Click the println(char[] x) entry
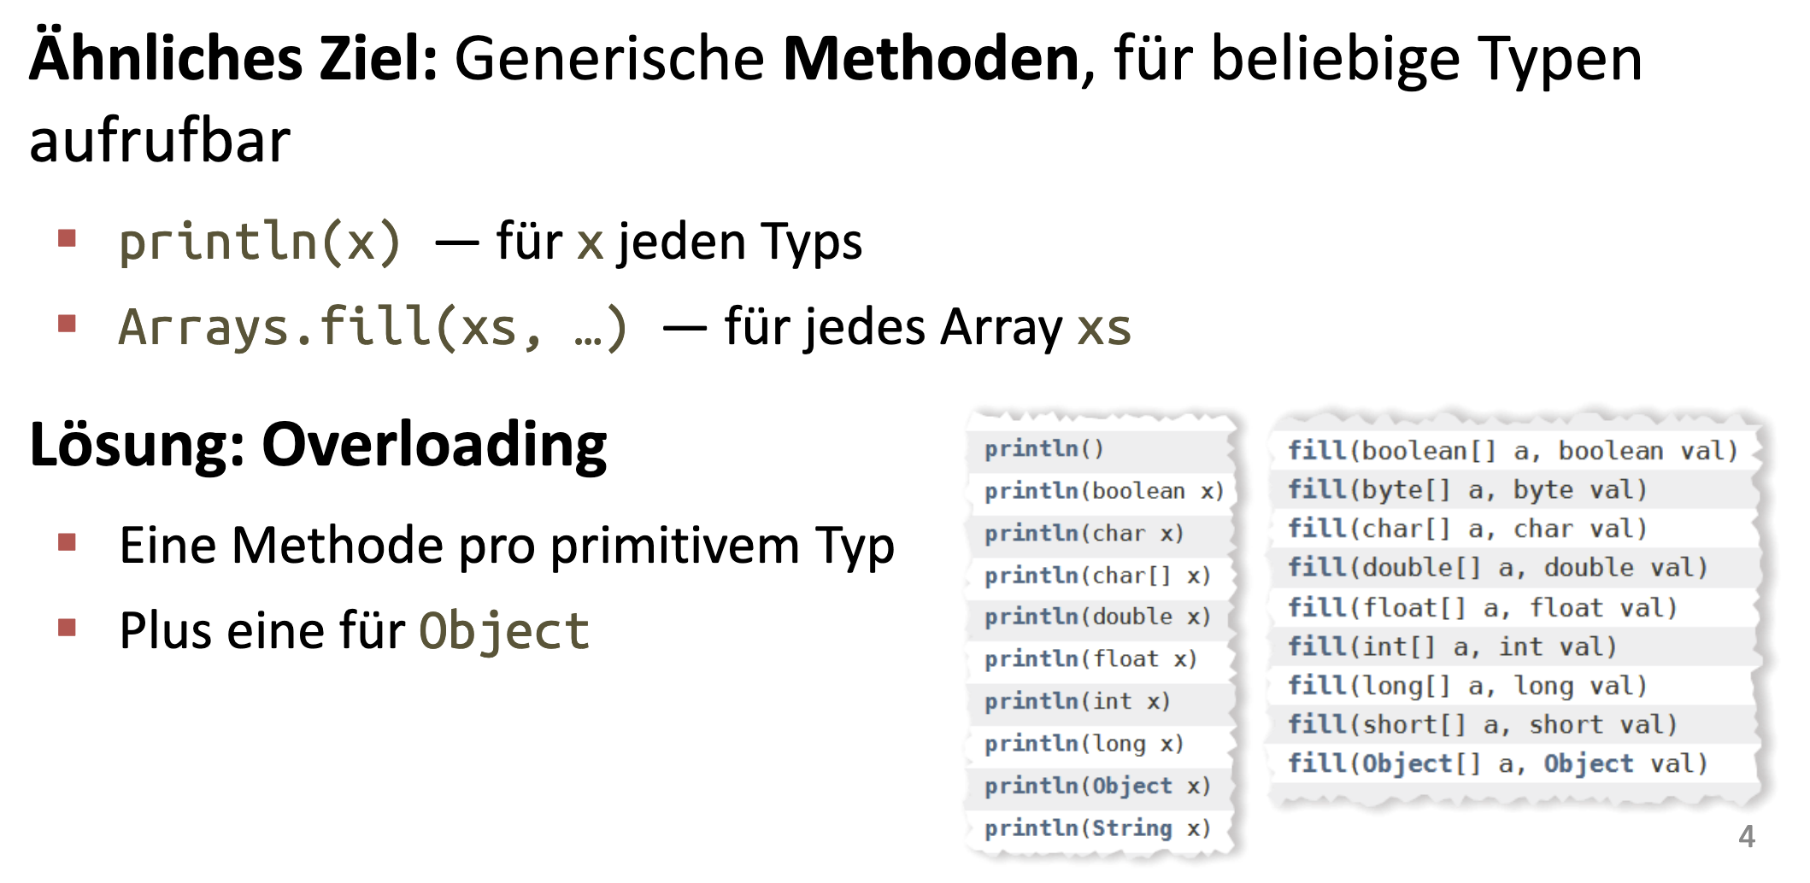 (1096, 576)
